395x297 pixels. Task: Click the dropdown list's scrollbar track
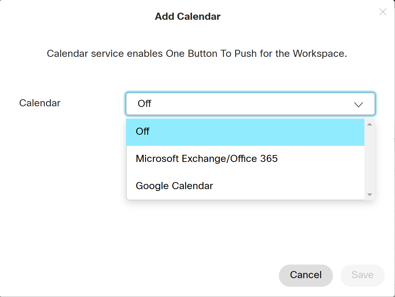coord(370,159)
